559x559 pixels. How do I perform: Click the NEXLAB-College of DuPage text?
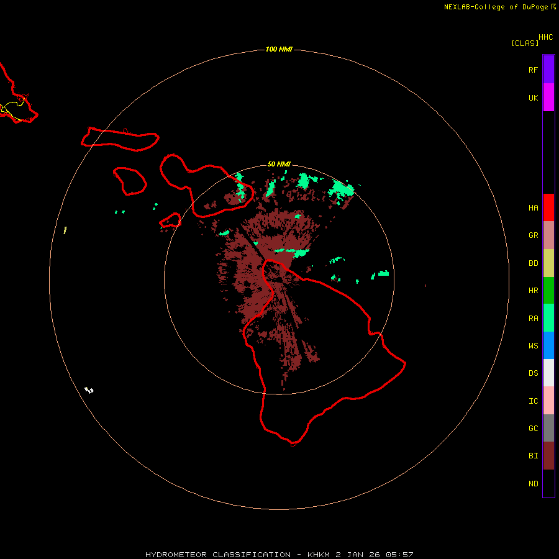[x=496, y=7]
